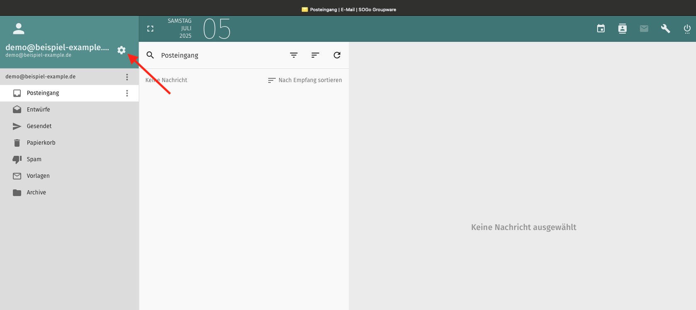The image size is (696, 310).
Task: Click the Entwürfe open-envelope icon
Action: [x=17, y=109]
